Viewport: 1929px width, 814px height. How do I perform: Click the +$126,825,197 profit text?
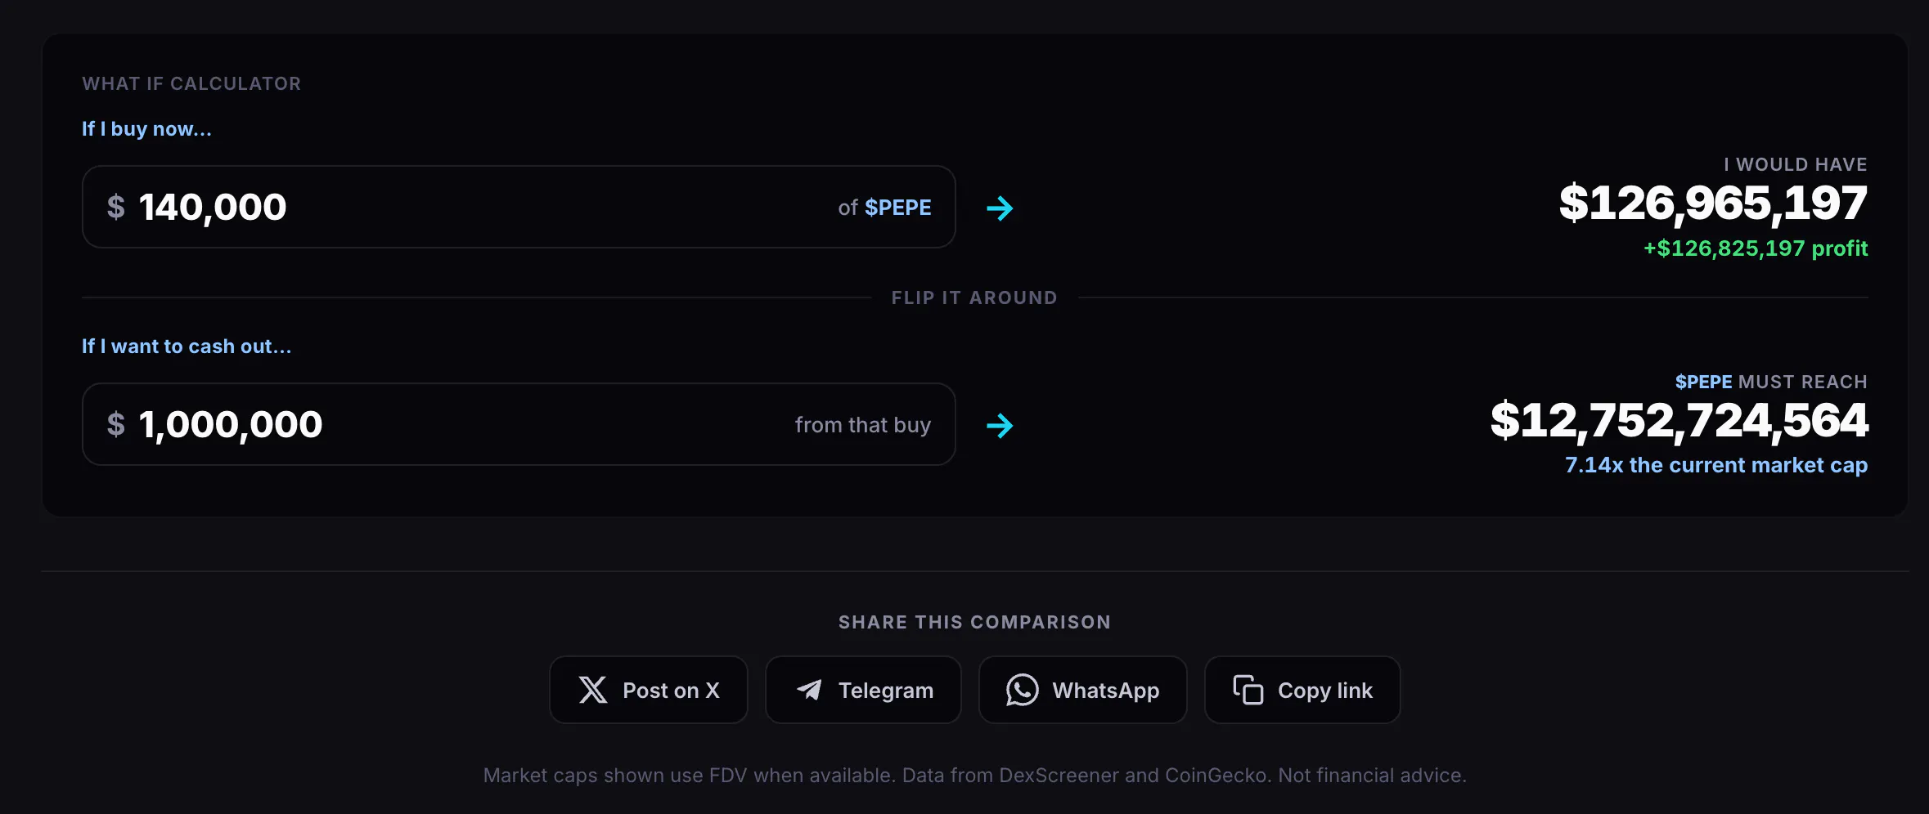coord(1756,248)
